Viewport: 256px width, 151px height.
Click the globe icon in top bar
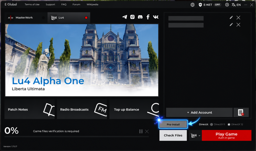(x=193, y=5)
